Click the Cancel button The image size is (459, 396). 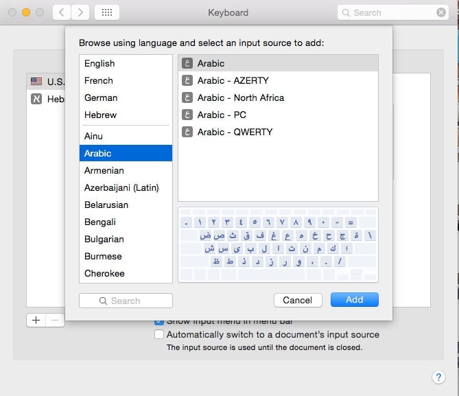coord(298,300)
